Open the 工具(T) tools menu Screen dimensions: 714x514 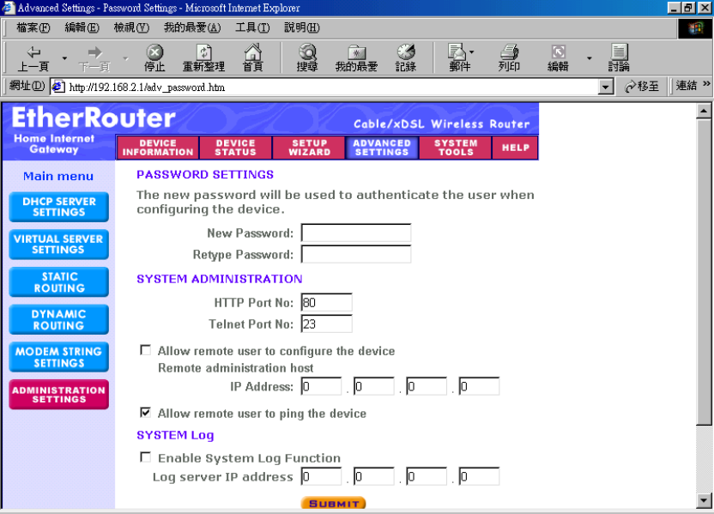point(252,27)
